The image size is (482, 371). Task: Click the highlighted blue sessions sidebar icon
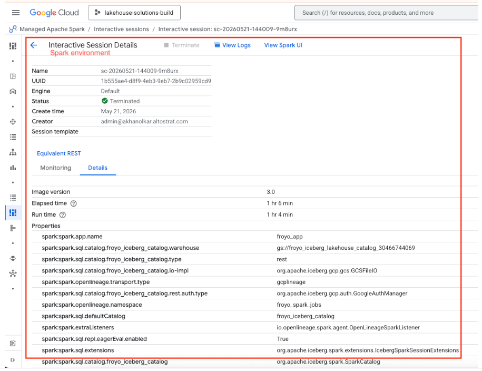click(x=13, y=212)
